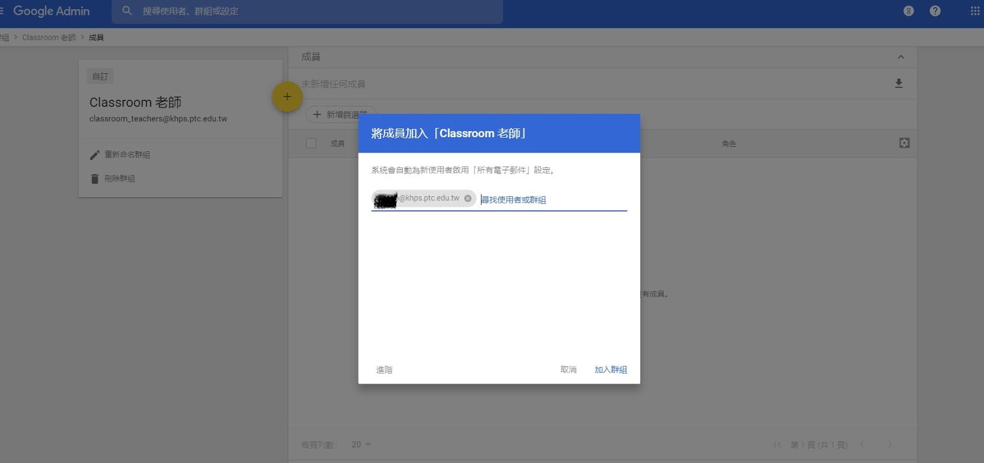This screenshot has width=984, height=463.
Task: Open the help question mark icon
Action: [935, 10]
